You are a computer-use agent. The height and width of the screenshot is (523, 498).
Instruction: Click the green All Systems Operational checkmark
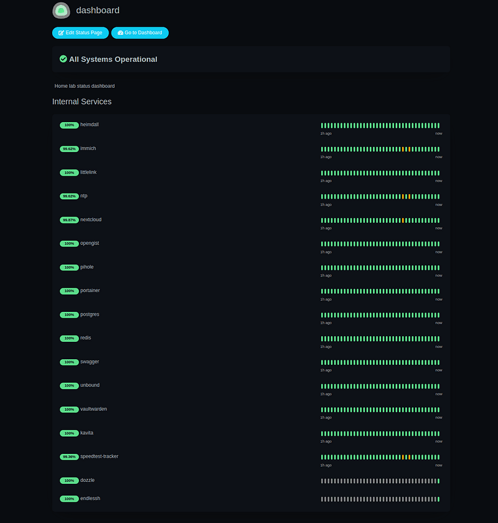pos(63,59)
